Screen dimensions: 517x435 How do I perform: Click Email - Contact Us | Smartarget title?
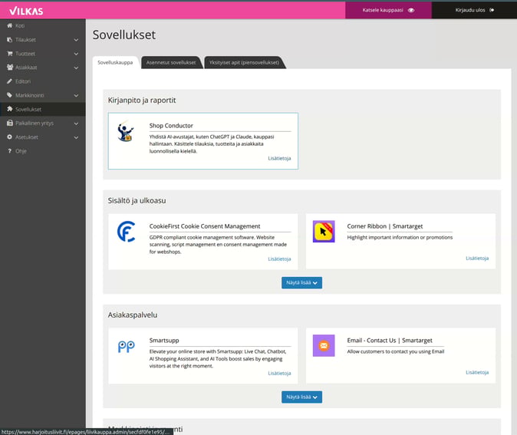pyautogui.click(x=390, y=341)
